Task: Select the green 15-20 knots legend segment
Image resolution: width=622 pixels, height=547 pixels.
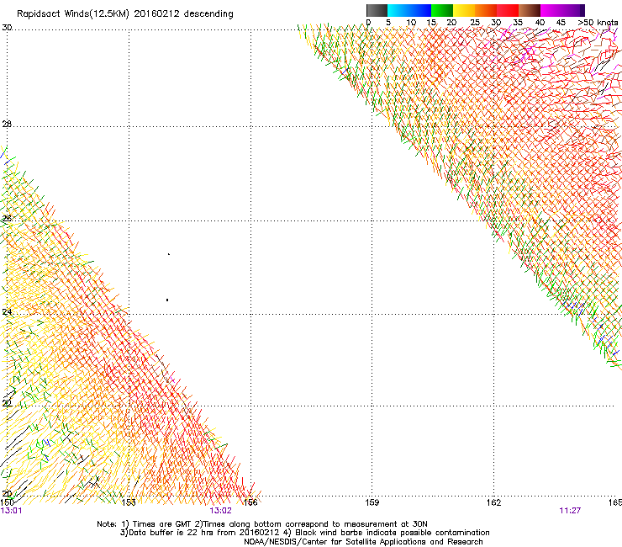Action: click(442, 10)
